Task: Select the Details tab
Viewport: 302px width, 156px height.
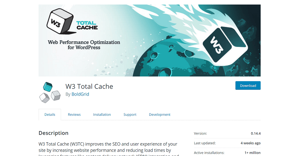Action: coord(50,115)
